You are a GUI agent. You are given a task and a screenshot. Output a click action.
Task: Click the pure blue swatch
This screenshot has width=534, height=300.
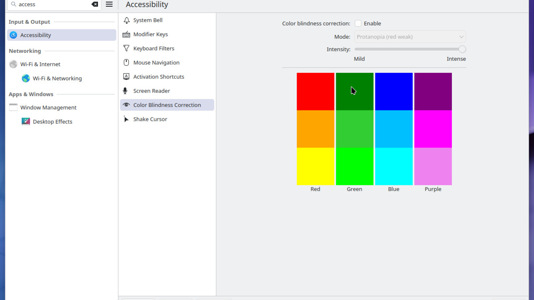click(x=394, y=92)
